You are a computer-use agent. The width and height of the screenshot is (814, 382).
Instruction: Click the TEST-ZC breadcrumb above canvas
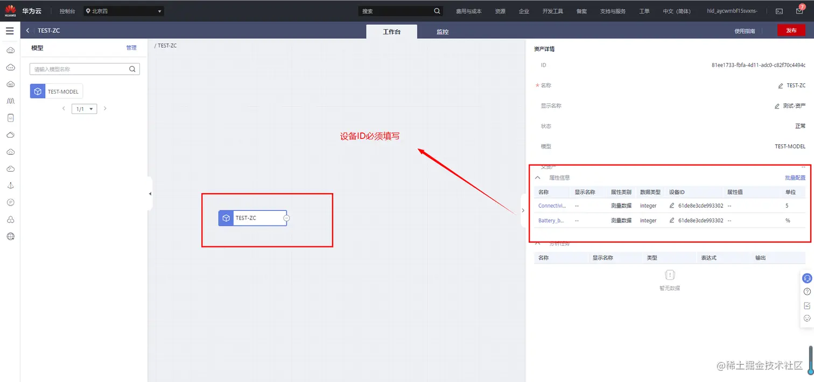(x=167, y=46)
